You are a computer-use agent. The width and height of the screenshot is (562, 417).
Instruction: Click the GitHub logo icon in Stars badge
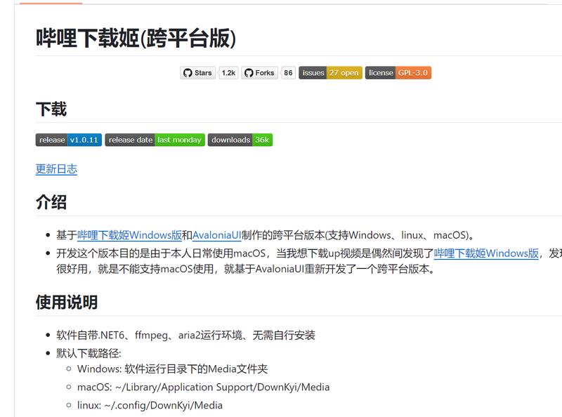click(188, 73)
